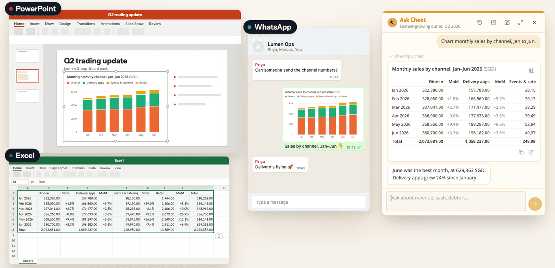Click 1,059,237.00 in the Ask Cheet total row
This screenshot has height=268, width=555.
[477, 141]
